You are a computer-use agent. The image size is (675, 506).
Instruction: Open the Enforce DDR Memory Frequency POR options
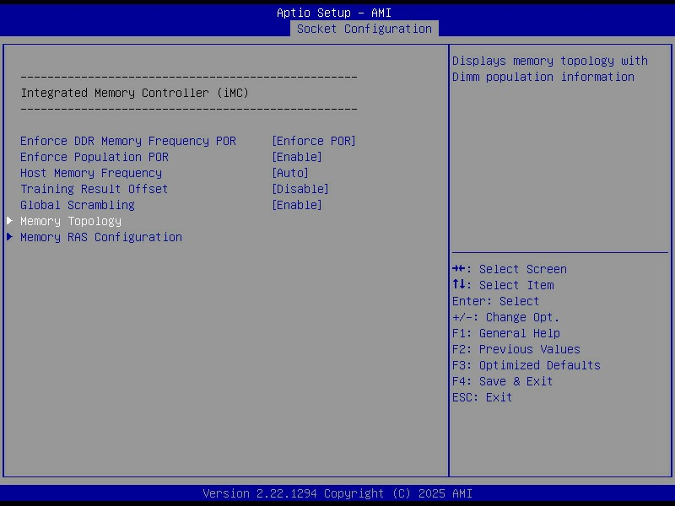click(x=313, y=141)
